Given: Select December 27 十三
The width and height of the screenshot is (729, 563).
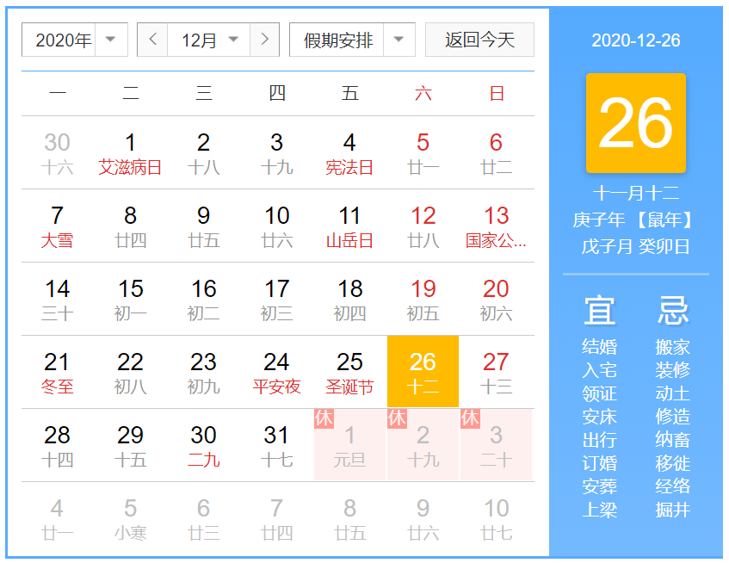Looking at the screenshot, I should pos(496,373).
